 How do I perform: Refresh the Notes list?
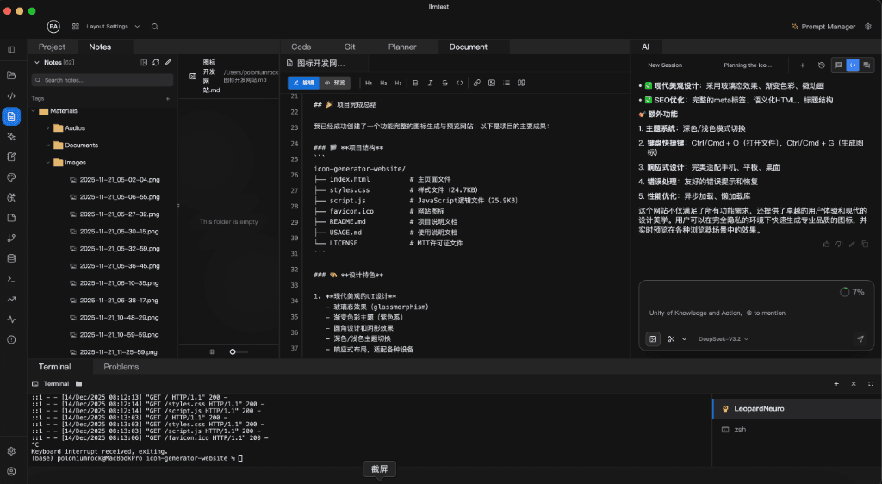click(x=156, y=62)
